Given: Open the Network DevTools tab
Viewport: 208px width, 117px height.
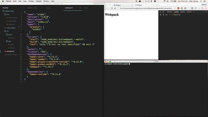Looking at the screenshot, I should click(x=189, y=12).
